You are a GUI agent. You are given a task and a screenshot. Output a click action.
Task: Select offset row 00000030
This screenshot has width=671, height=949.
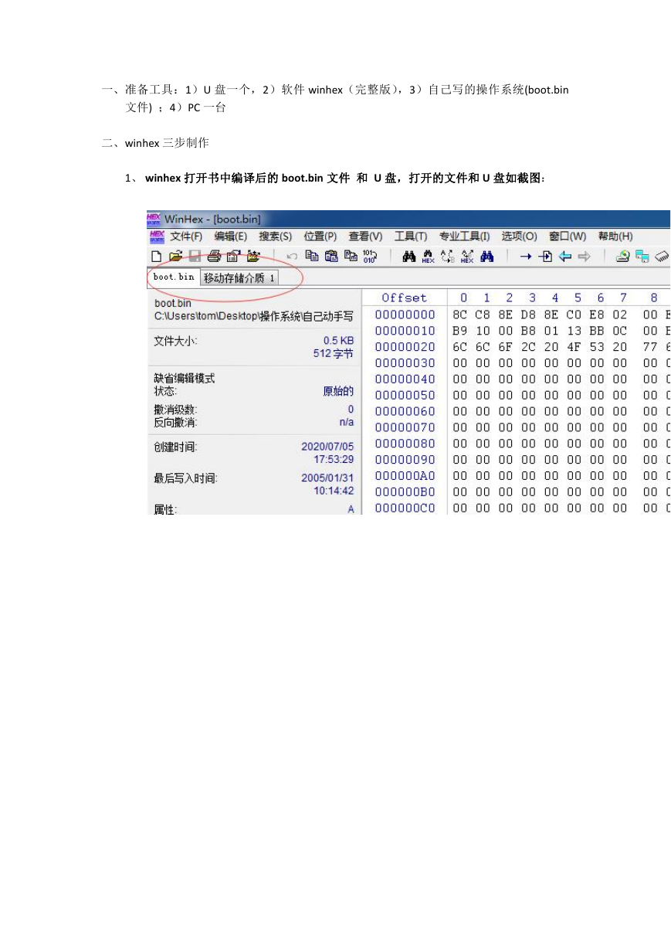click(x=405, y=362)
